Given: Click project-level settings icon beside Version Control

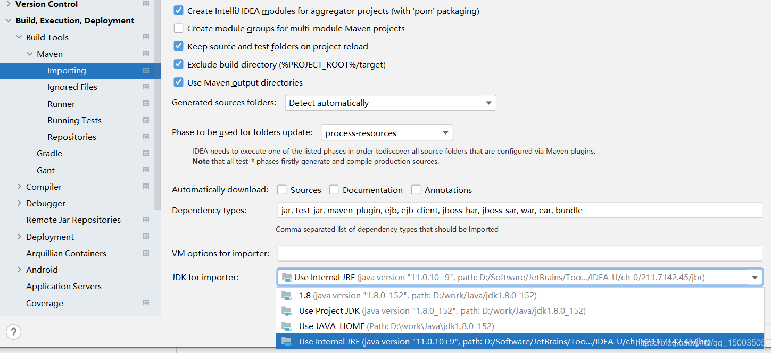Looking at the screenshot, I should [x=146, y=4].
